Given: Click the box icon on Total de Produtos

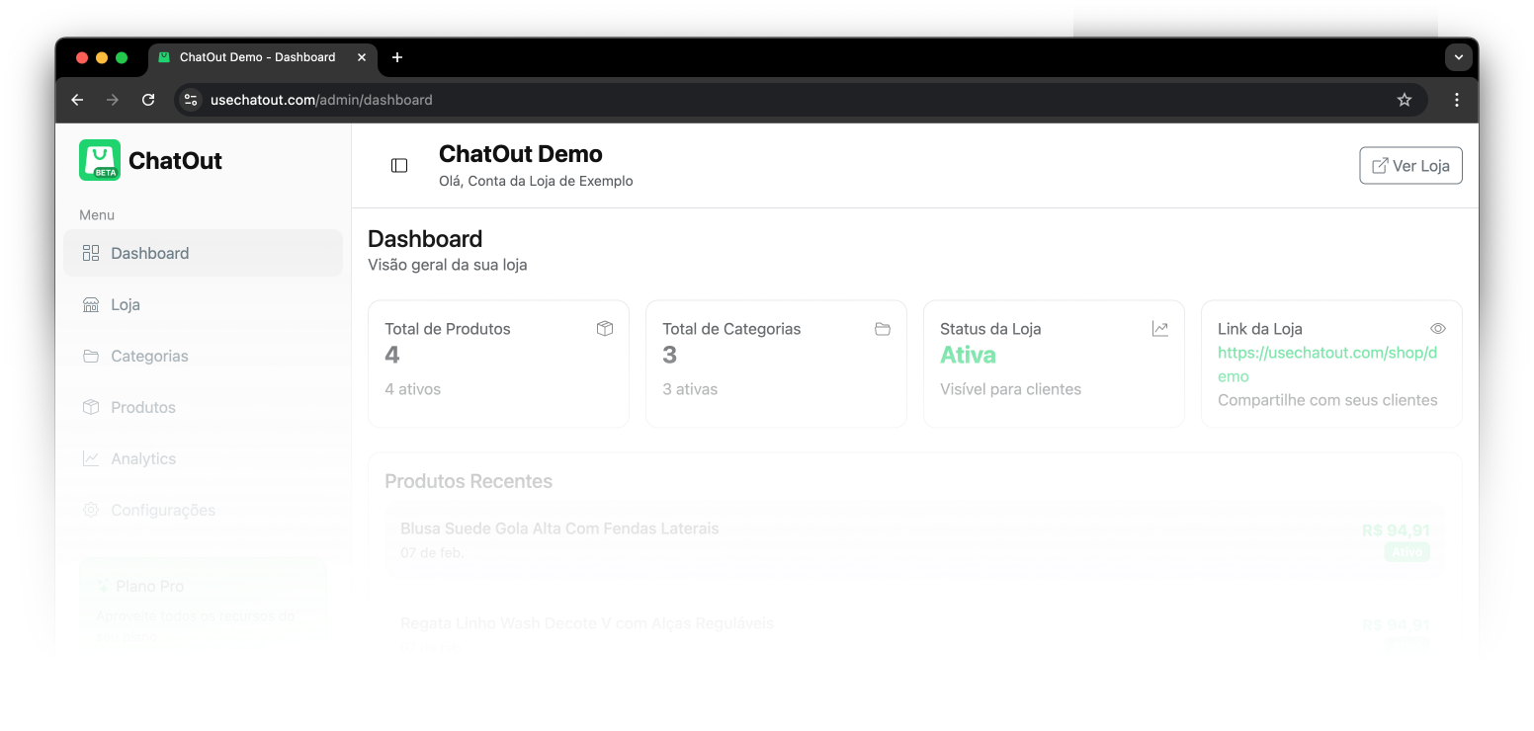Looking at the screenshot, I should pos(605,329).
